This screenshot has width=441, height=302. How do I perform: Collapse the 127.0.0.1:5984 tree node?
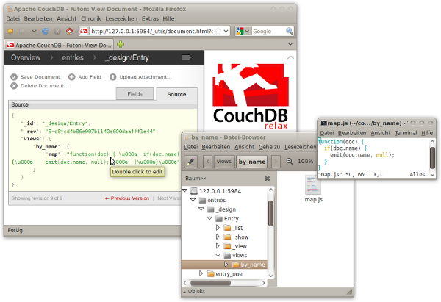click(184, 190)
